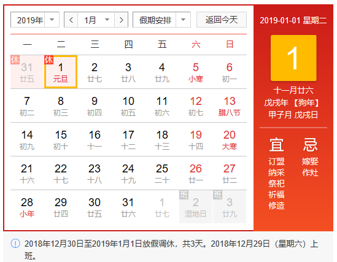Open the 2019年 year dropdown
This screenshot has height=262, width=337.
coord(35,20)
